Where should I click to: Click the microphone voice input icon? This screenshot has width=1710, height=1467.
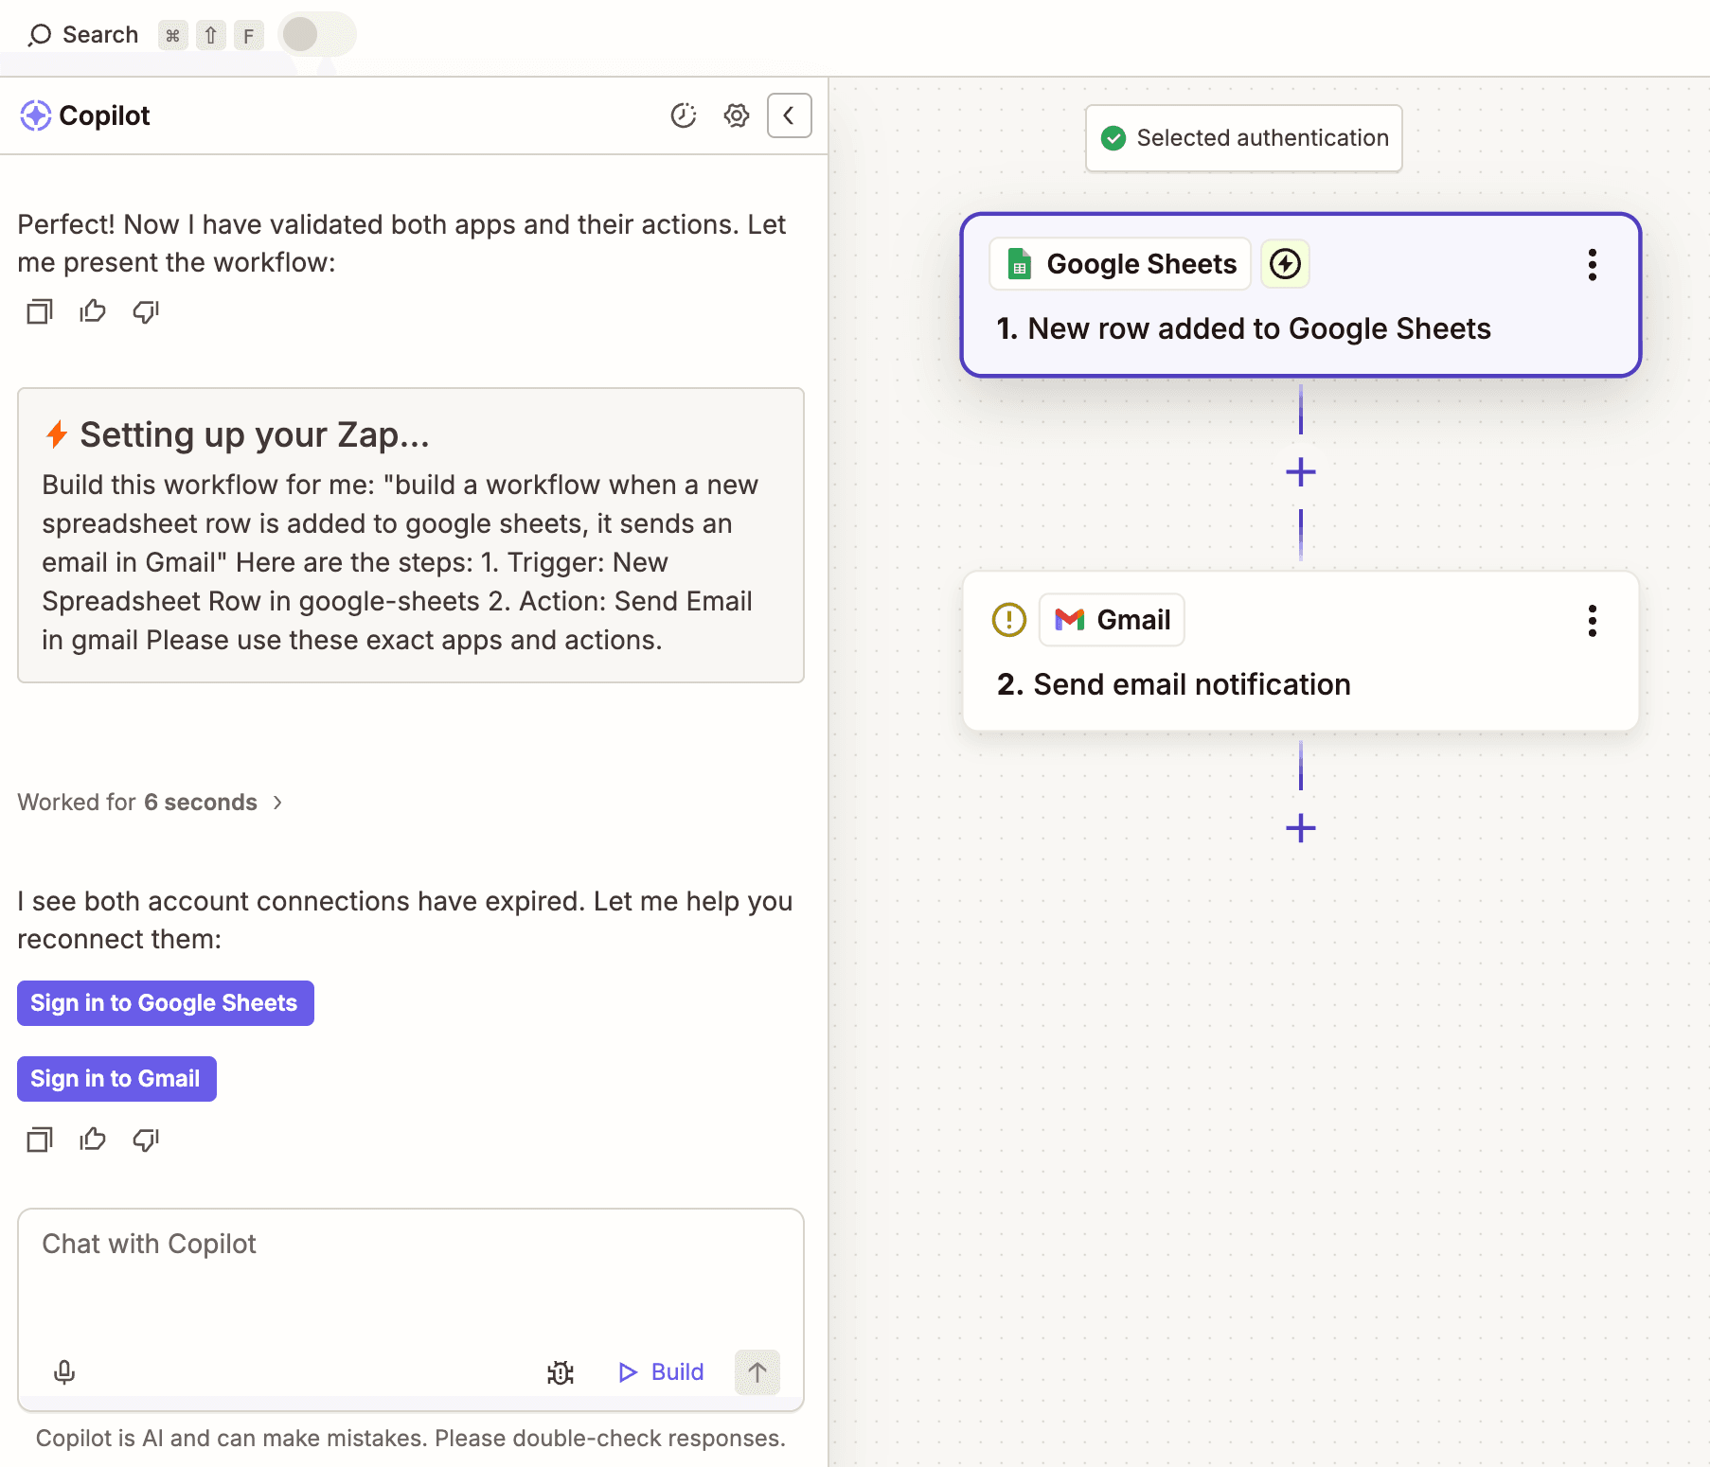click(x=64, y=1372)
